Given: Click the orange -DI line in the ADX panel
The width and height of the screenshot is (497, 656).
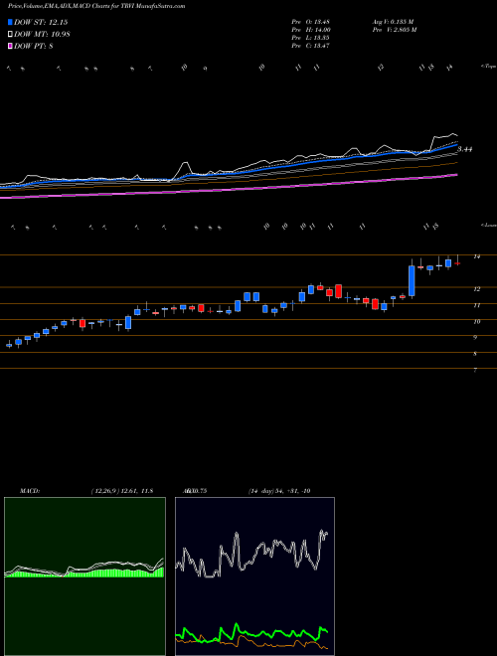Looking at the screenshot, I should 251,644.
